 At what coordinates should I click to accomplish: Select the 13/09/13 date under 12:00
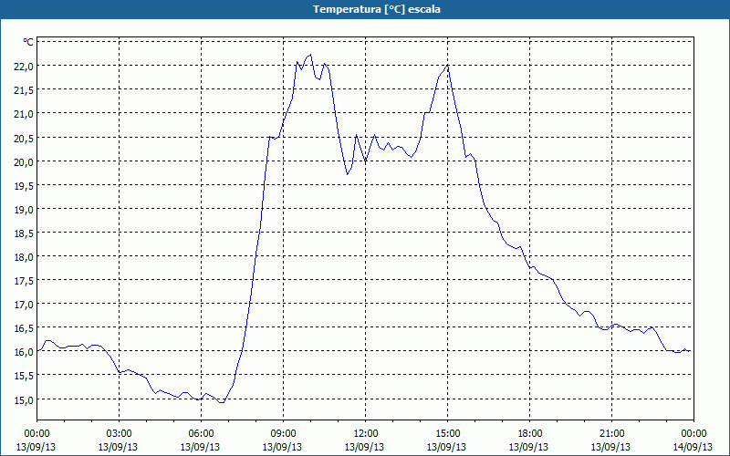tap(364, 447)
